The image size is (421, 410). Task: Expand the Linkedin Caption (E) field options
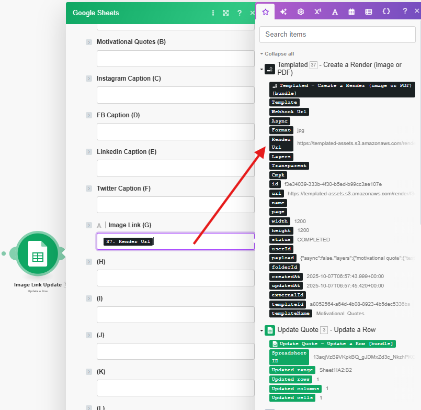[x=88, y=152]
